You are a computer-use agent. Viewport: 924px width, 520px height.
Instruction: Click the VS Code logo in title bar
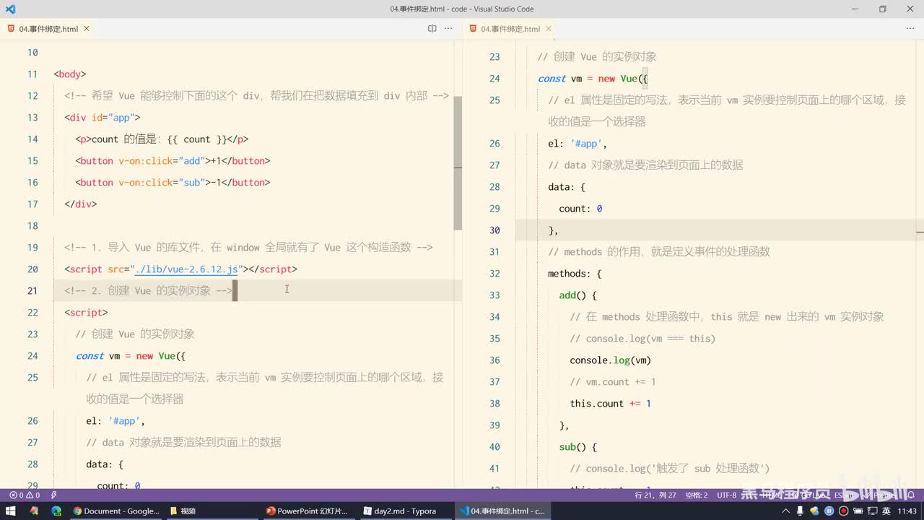(x=10, y=9)
